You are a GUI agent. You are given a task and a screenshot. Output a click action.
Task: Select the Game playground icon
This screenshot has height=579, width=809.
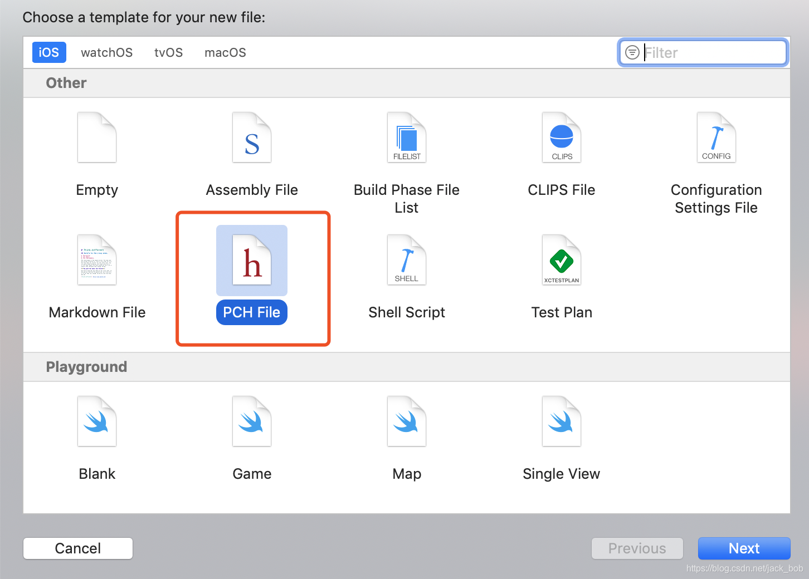[252, 421]
